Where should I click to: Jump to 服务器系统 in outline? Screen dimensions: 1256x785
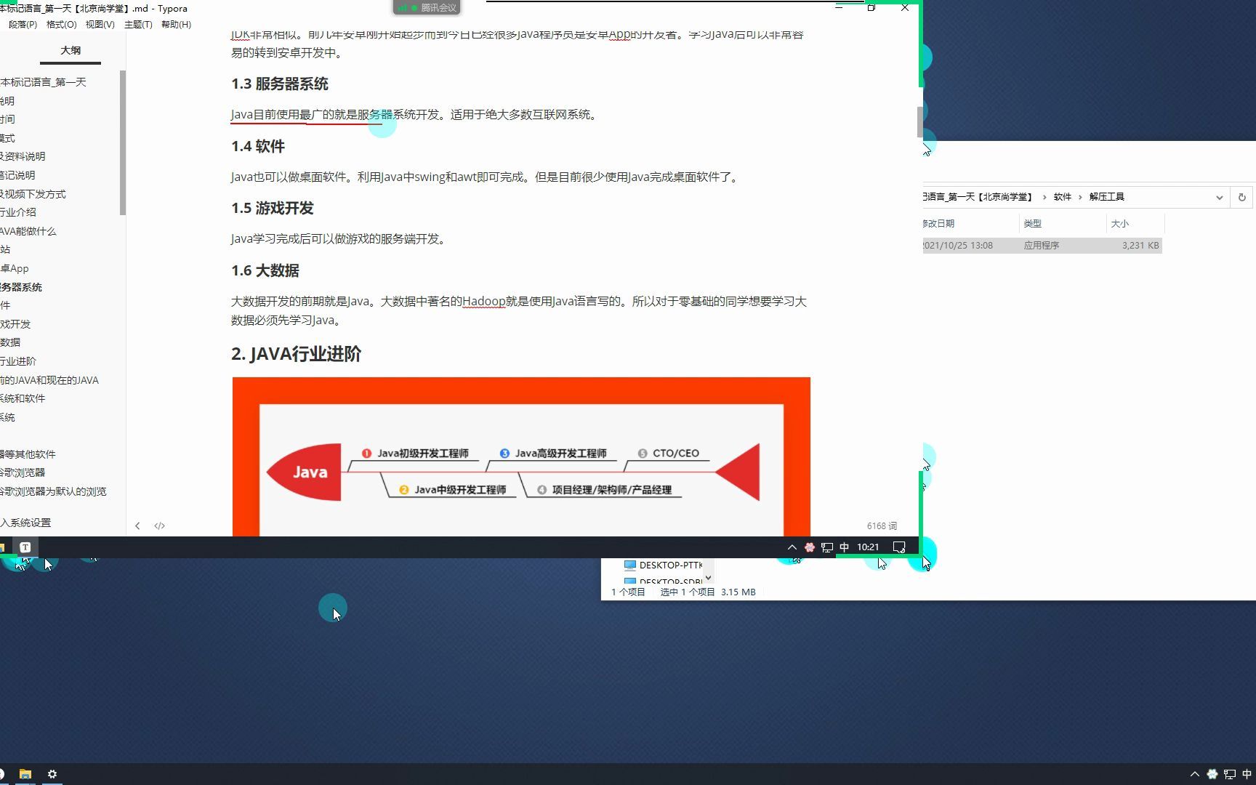21,287
